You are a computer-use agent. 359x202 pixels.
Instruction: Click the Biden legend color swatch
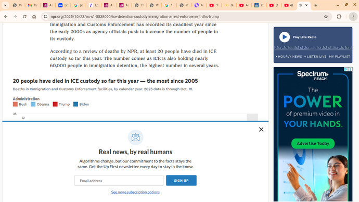point(75,104)
